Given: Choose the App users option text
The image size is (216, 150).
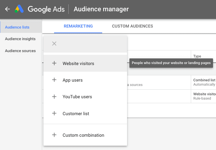Looking at the screenshot, I should tap(73, 80).
